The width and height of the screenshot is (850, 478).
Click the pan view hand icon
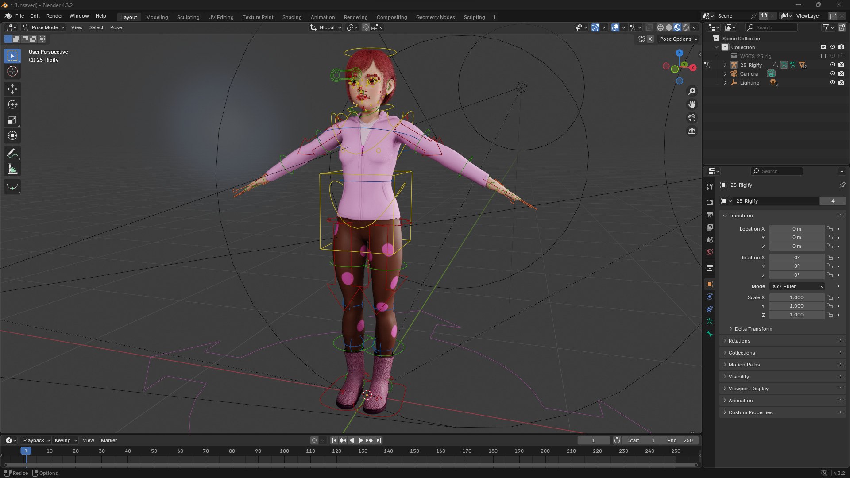[692, 104]
